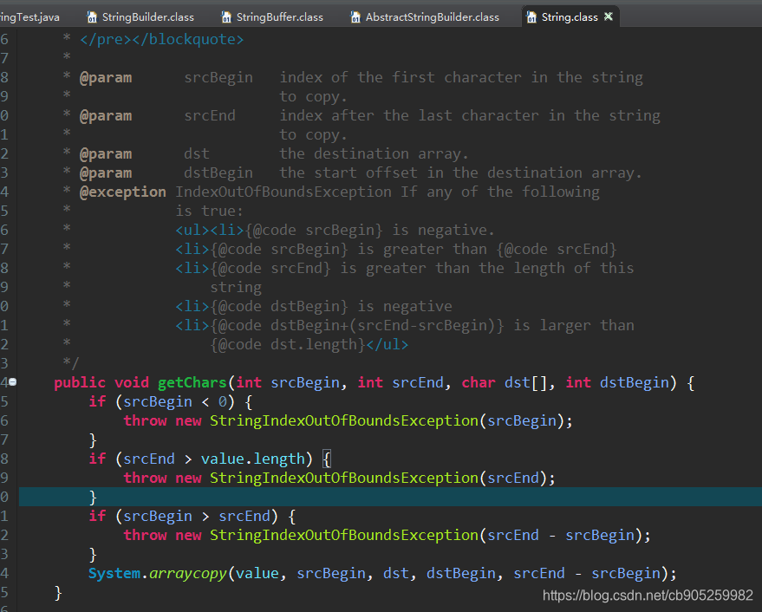Screen dimensions: 762x612
Task: Click System in the arraycopy statement
Action: (114, 573)
